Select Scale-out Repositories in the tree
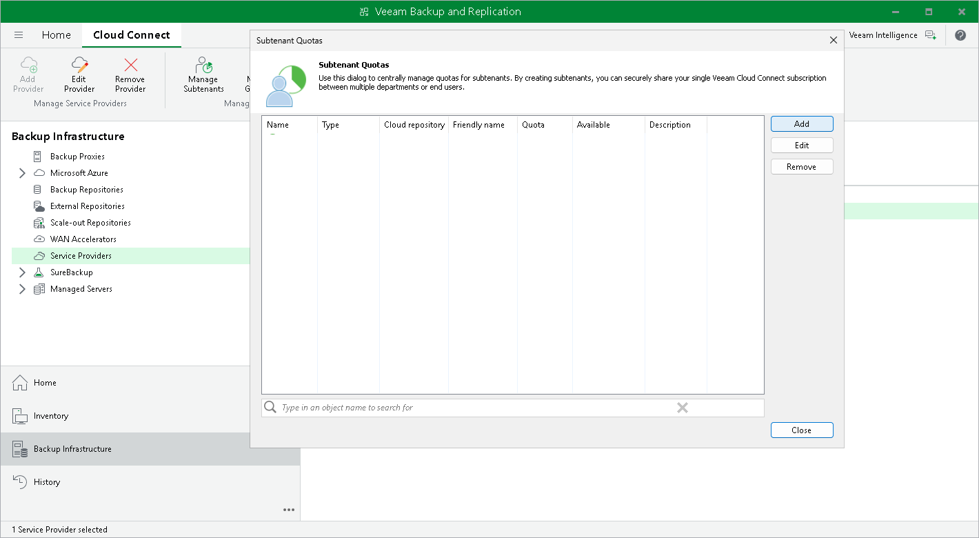The height and width of the screenshot is (538, 979). 90,223
